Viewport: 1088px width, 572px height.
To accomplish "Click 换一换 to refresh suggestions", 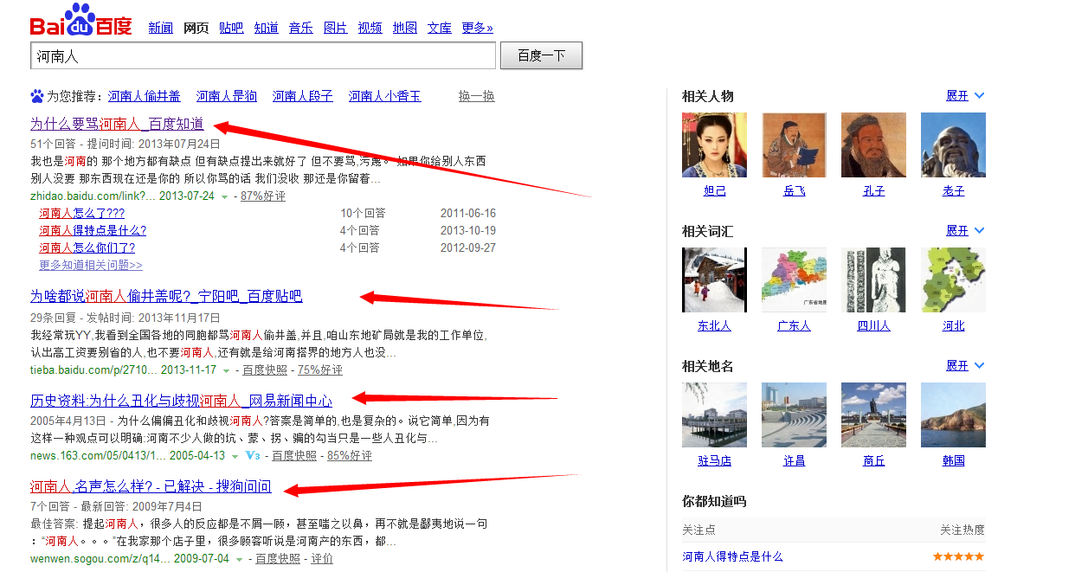I will (477, 96).
